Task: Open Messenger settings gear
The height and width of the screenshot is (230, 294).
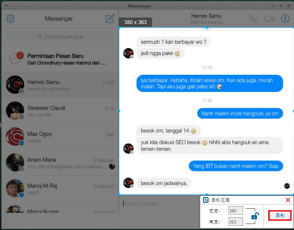Action: click(x=10, y=18)
